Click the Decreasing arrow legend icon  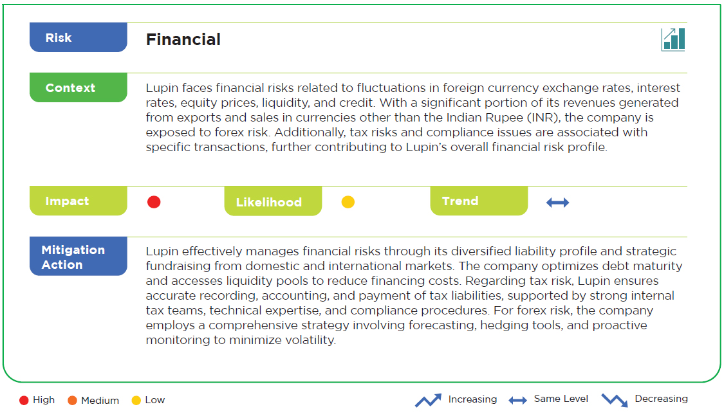[x=615, y=400]
